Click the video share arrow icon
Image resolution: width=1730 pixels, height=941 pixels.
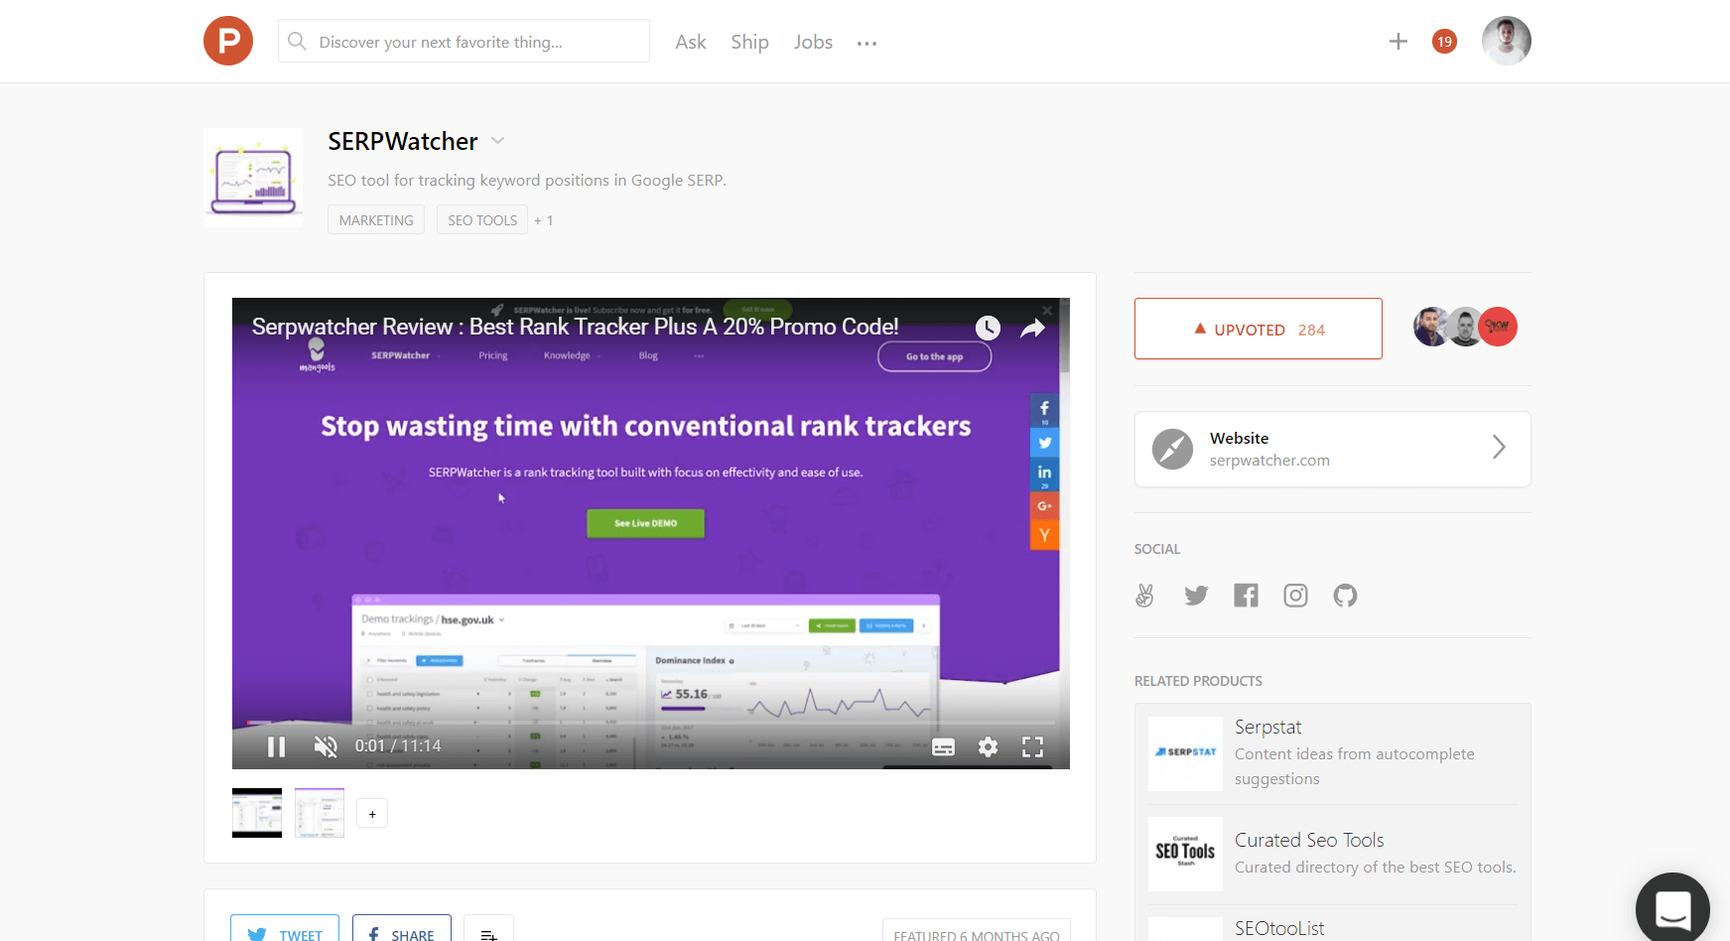(1032, 329)
